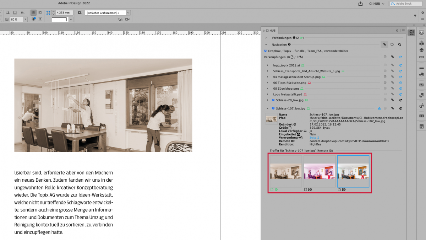Open the [Einfacher Grafikrahmen]+ style dropdown
Screen dimensions: 426x240
128,12
